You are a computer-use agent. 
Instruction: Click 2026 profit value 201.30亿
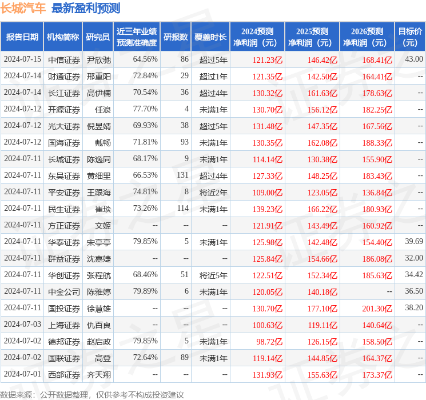377,309
